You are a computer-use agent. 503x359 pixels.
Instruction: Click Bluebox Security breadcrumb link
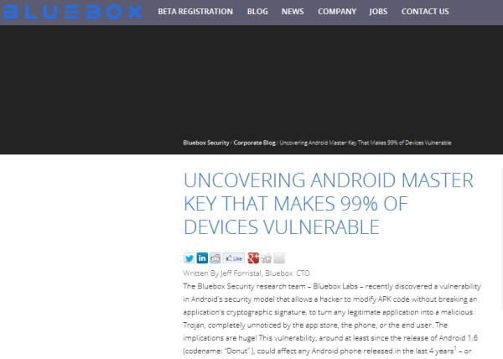206,143
